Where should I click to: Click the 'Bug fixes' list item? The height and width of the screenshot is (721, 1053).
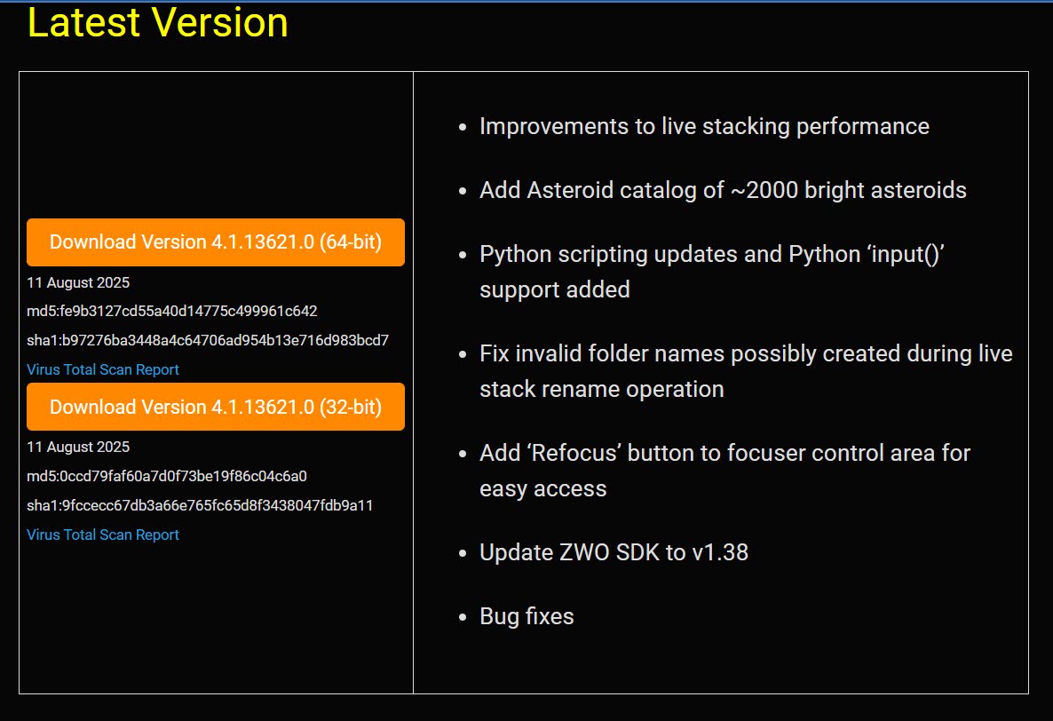tap(526, 616)
